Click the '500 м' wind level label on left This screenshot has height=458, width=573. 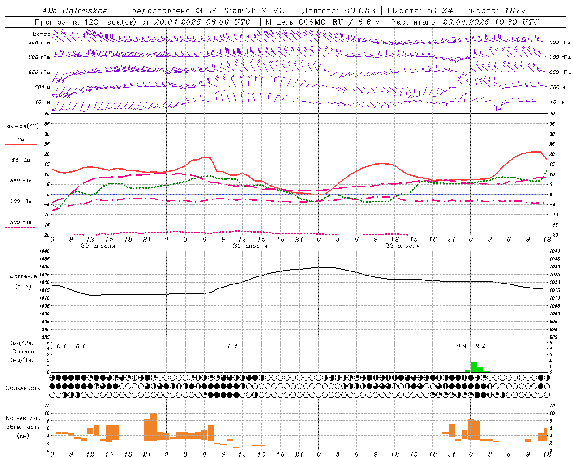43,88
